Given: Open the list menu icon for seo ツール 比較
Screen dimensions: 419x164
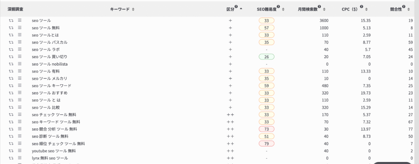Looking at the screenshot, I should click(20, 108).
